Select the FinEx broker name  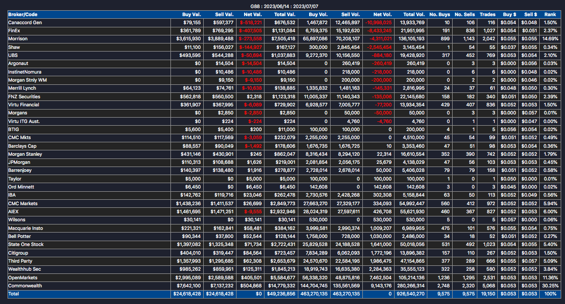tap(14, 31)
